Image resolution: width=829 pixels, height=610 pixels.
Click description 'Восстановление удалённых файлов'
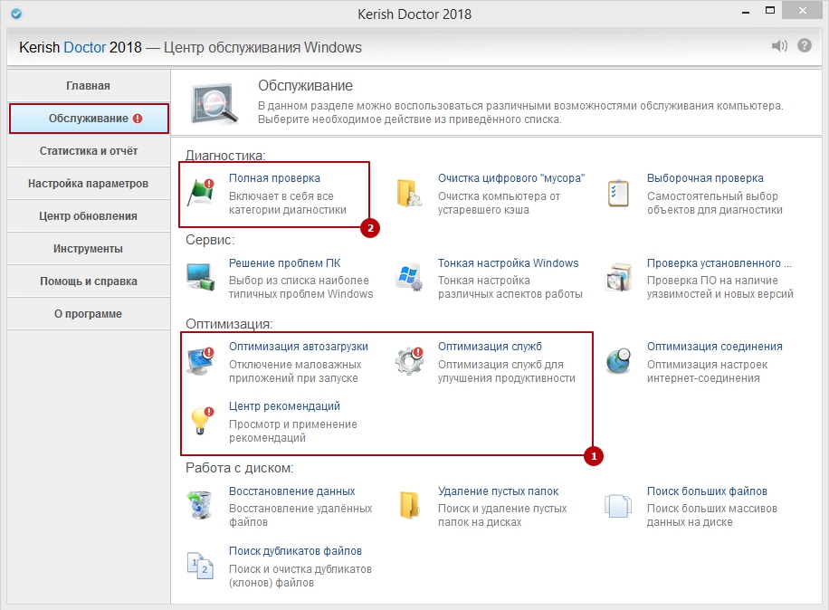pyautogui.click(x=300, y=515)
